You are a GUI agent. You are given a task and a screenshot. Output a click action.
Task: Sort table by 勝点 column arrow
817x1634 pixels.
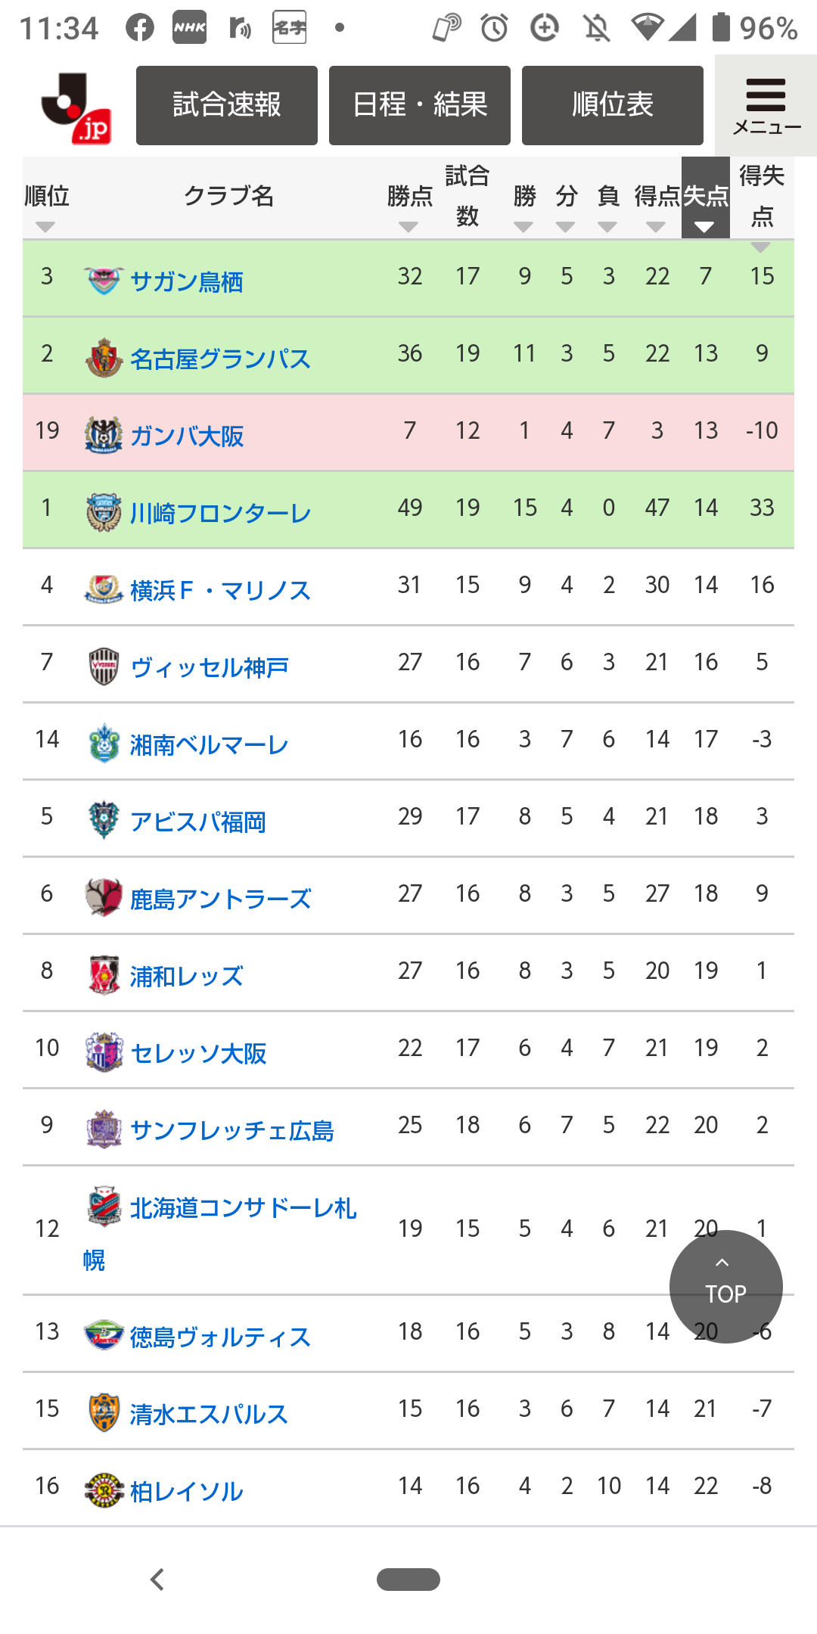(x=408, y=227)
